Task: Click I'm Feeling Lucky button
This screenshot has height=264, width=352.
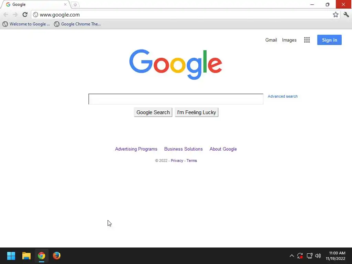Action: tap(196, 112)
